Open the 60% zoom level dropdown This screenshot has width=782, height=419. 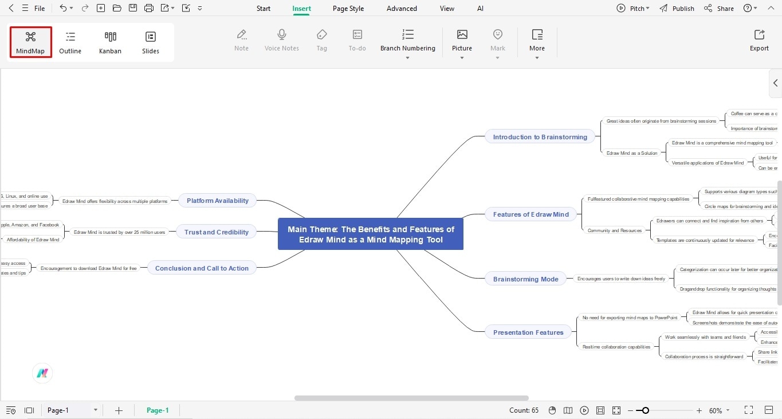[x=720, y=410]
